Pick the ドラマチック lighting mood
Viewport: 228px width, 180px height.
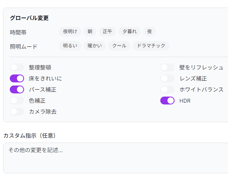(151, 46)
